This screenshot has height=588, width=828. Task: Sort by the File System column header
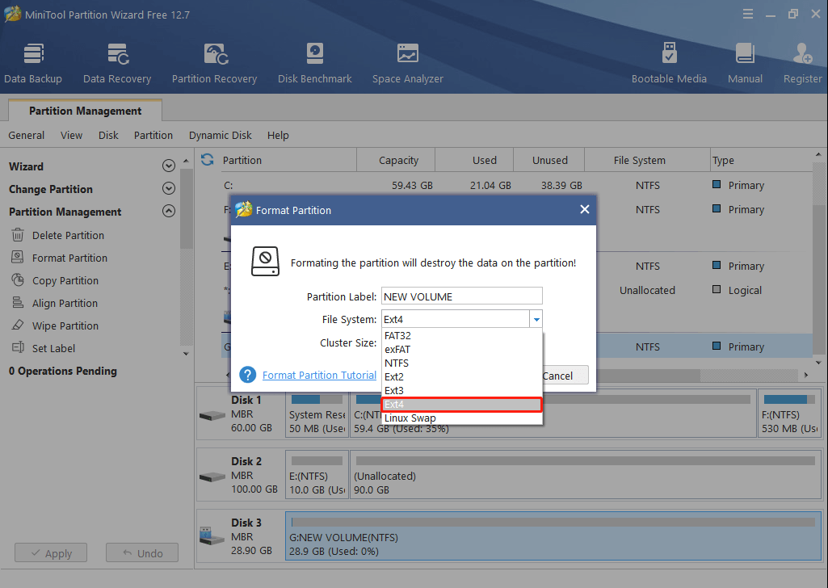[x=639, y=160]
